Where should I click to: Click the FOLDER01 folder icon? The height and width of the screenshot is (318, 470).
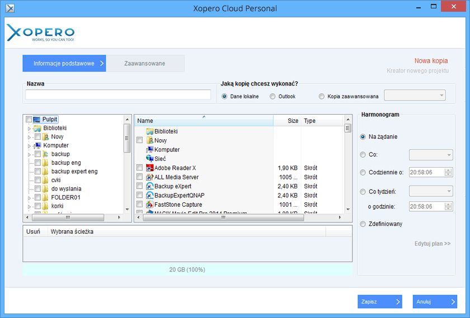(45, 198)
